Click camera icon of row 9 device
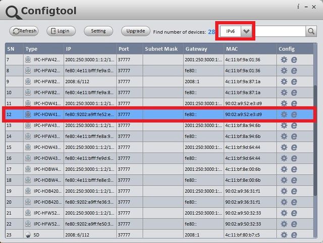 point(28,81)
